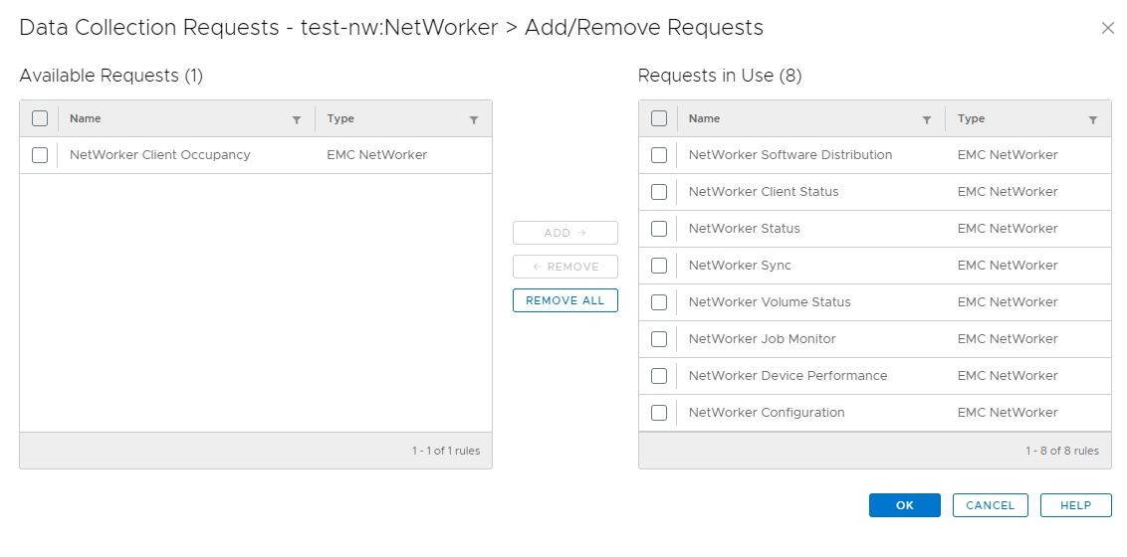Screen dimensions: 1127x557
Task: Close the Add/Remove Requests dialog with X
Action: (x=1108, y=28)
